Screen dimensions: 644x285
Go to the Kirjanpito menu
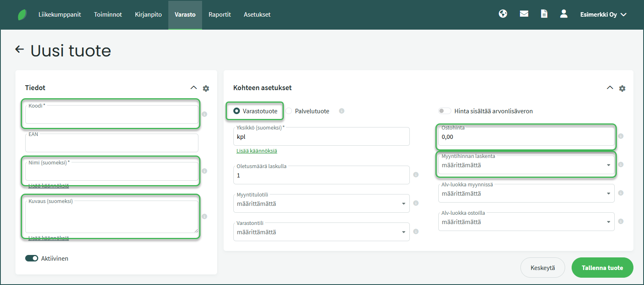(148, 15)
